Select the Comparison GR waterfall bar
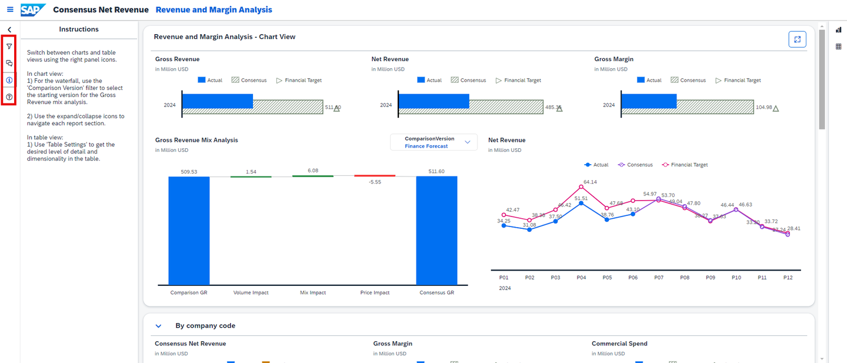Image resolution: width=847 pixels, height=363 pixels. [x=189, y=231]
